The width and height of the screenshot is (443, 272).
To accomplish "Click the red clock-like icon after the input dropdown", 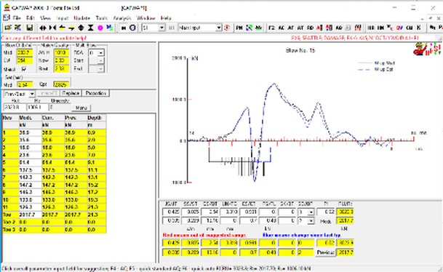I will [227, 28].
